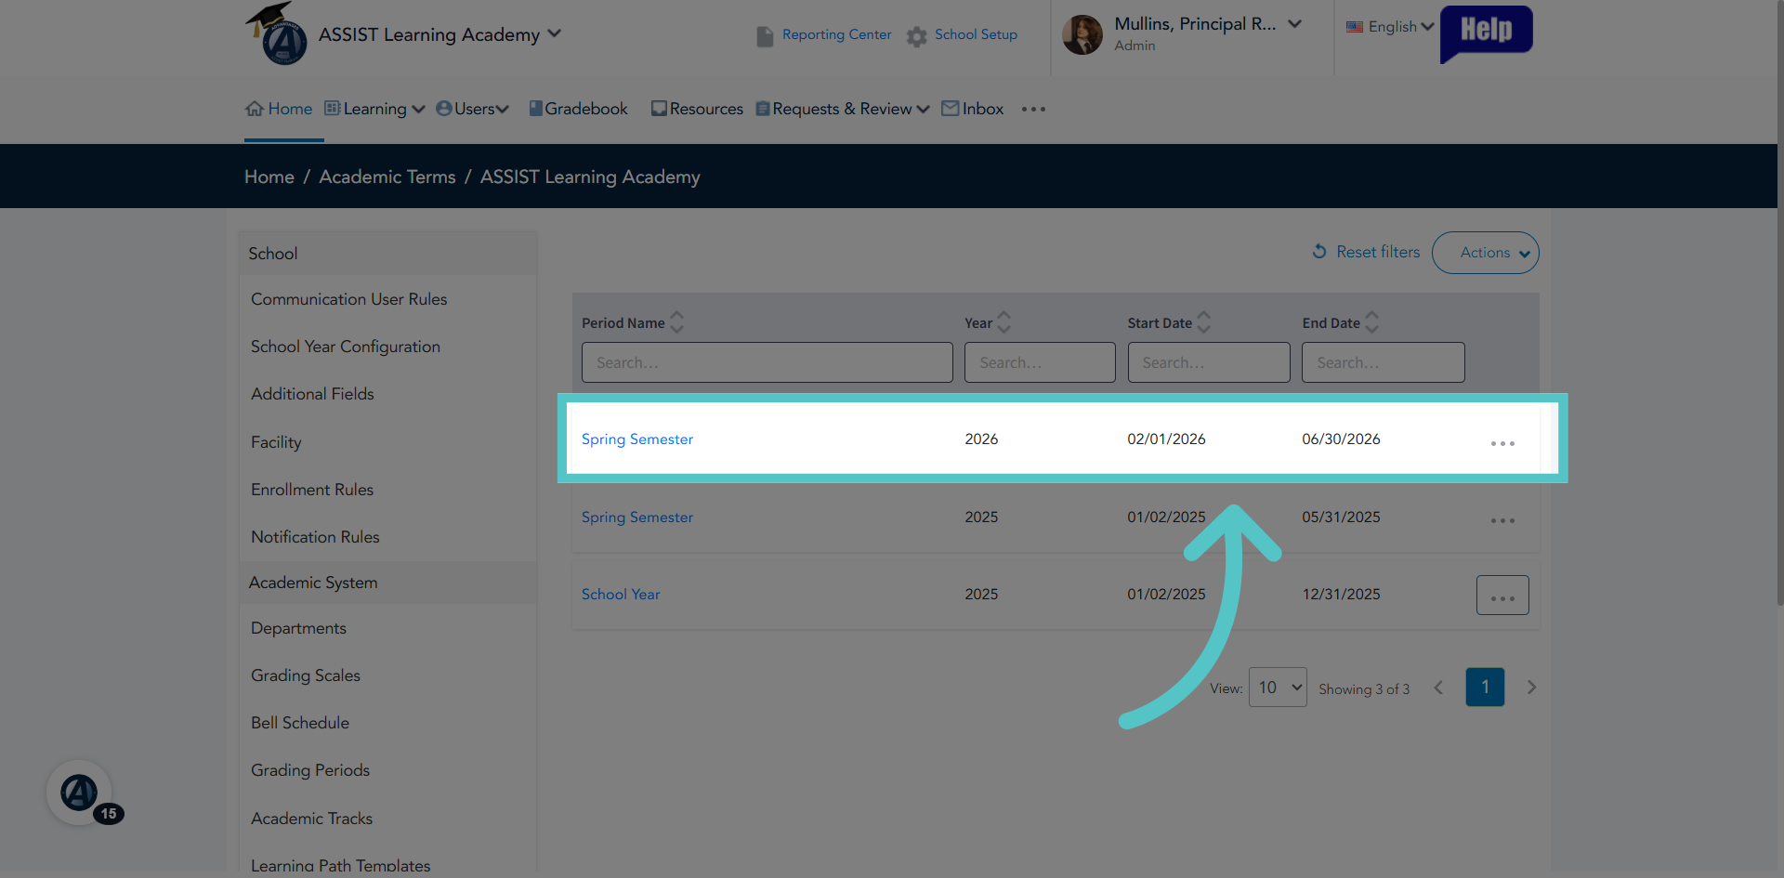Click the ASSIST Learning Academy logo
1784x878 pixels.
[x=277, y=33]
